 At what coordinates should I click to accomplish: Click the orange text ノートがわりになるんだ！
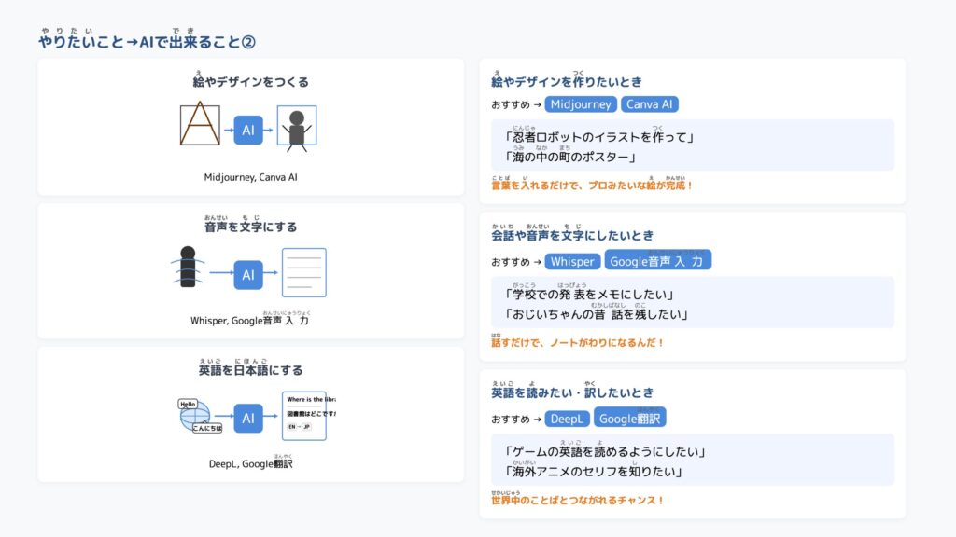(x=607, y=343)
